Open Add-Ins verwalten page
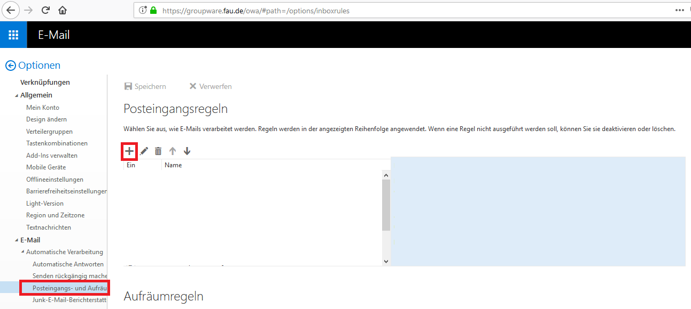This screenshot has width=691, height=309. point(52,156)
